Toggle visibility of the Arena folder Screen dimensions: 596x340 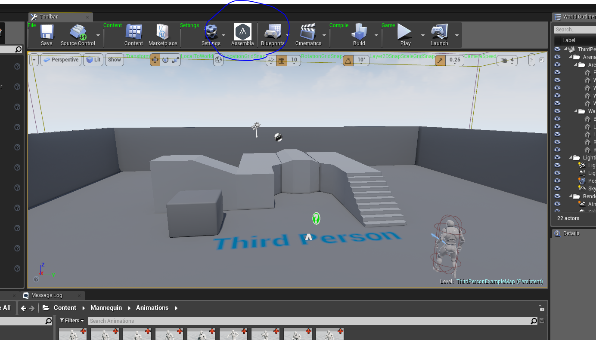tap(557, 57)
